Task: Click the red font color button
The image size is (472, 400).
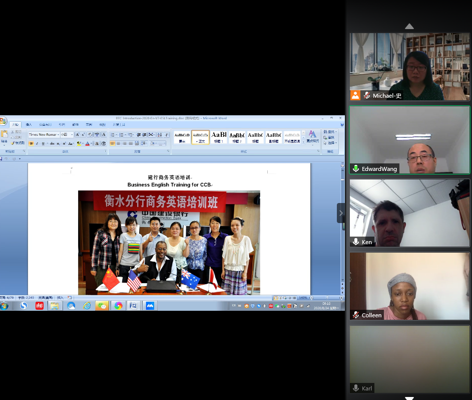Action: pyautogui.click(x=88, y=143)
